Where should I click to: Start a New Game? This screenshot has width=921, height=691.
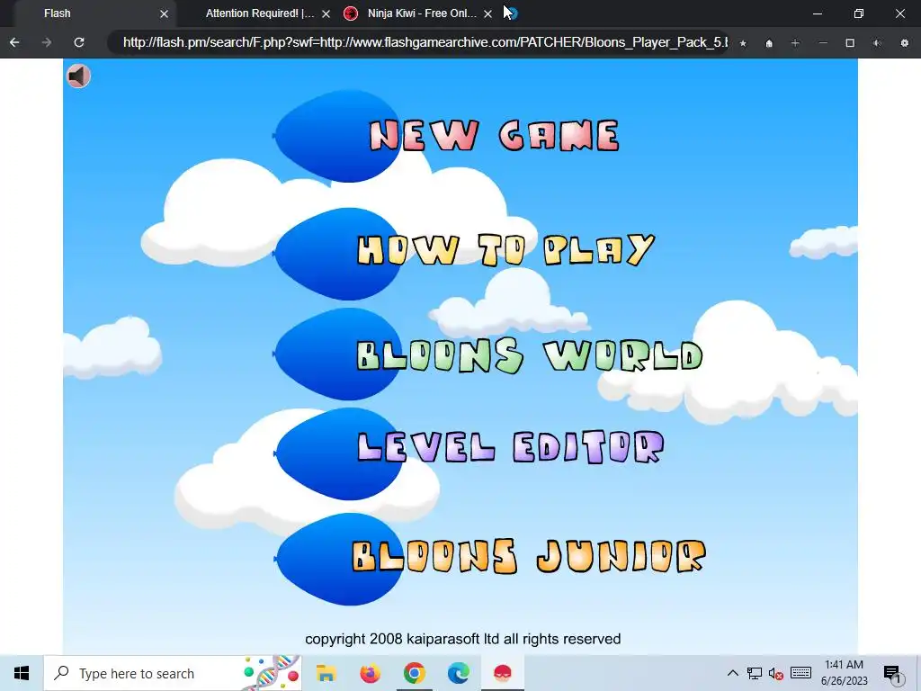click(x=494, y=136)
